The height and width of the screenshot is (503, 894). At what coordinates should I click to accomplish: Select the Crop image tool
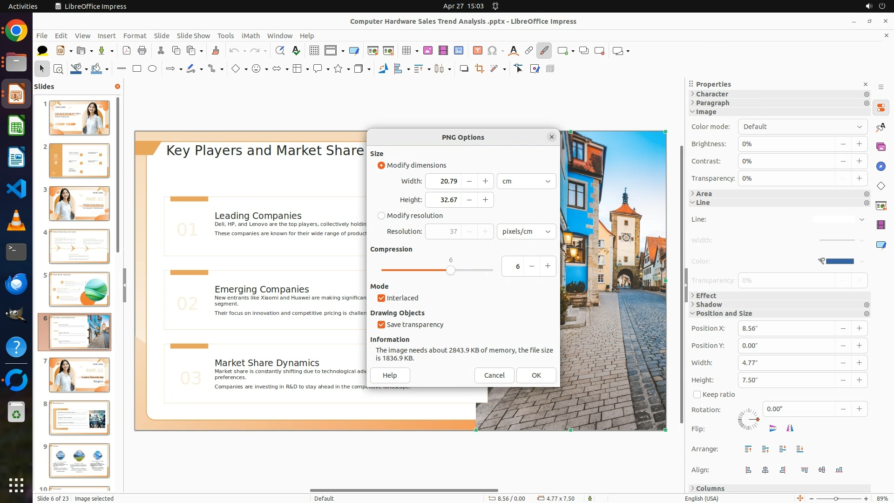click(479, 69)
